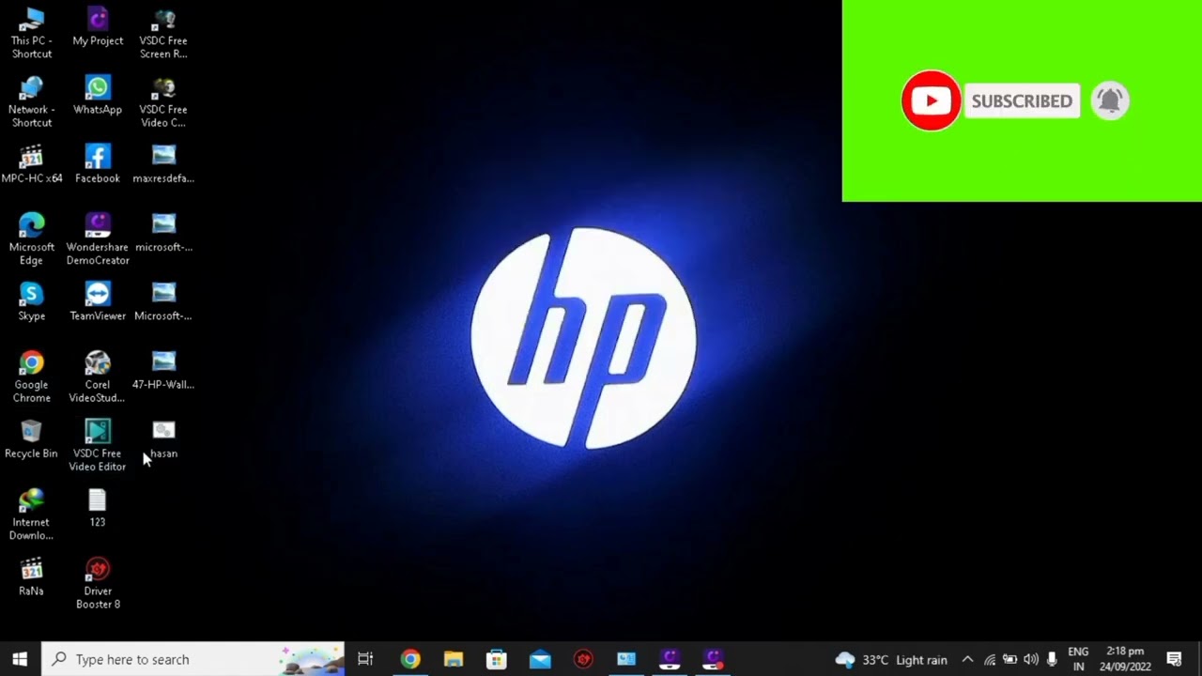Viewport: 1202px width, 676px height.
Task: Click the red YouTube logo
Action: (x=931, y=100)
